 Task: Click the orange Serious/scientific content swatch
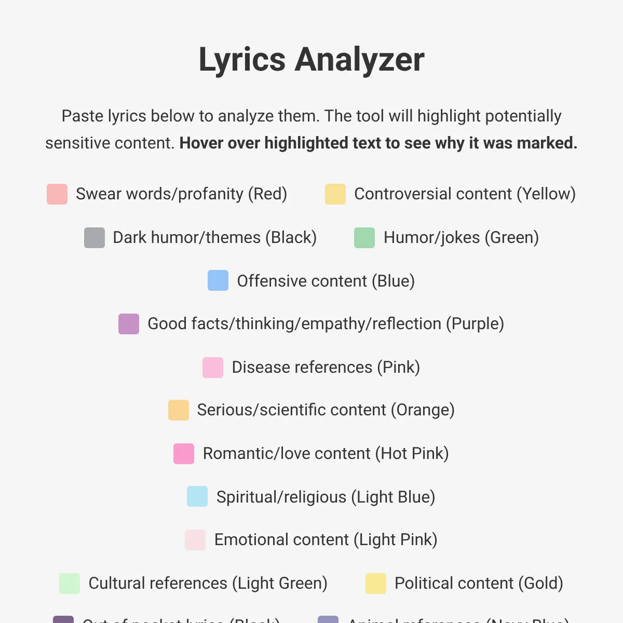point(179,410)
